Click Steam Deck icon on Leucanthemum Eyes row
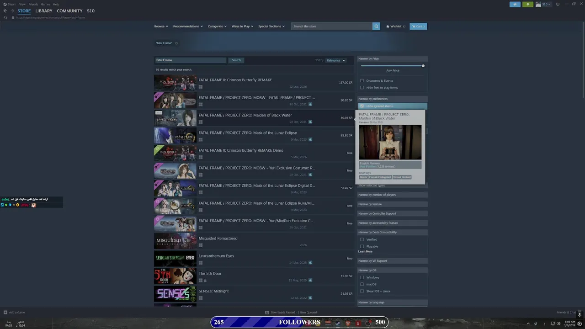Viewport: 585px width, 329px height. pyautogui.click(x=310, y=263)
